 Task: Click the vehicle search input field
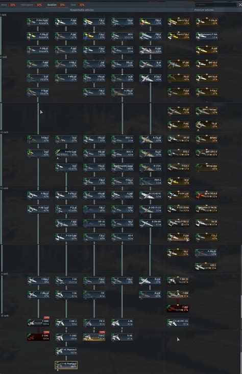pyautogui.click(x=216, y=5)
